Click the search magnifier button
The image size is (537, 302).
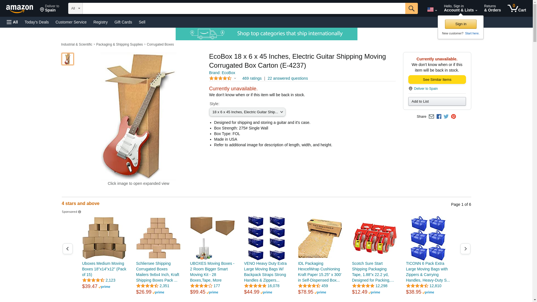(x=411, y=8)
